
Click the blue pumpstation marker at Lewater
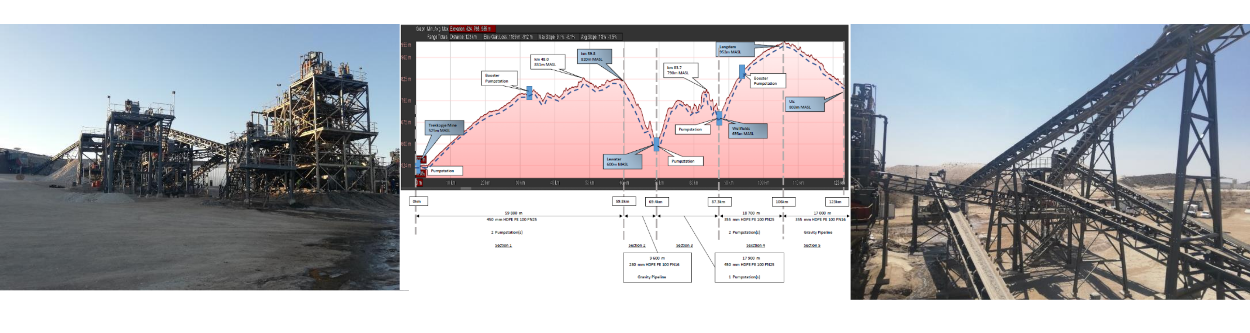tap(657, 144)
